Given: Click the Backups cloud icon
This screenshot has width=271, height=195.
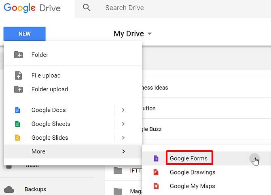Looking at the screenshot, I should click(x=9, y=189).
